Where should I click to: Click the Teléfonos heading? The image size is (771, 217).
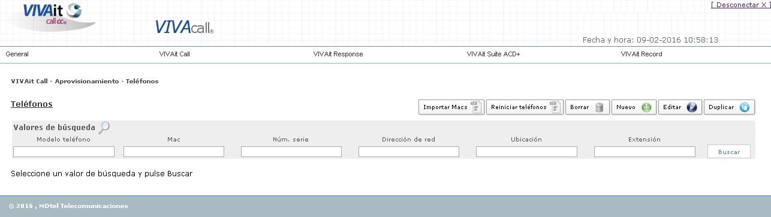(x=32, y=104)
